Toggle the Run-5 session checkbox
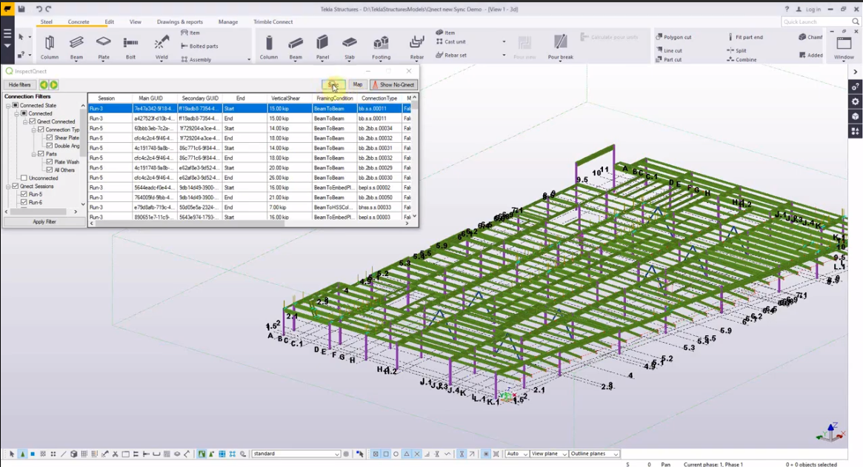The width and height of the screenshot is (863, 467). pyautogui.click(x=24, y=194)
